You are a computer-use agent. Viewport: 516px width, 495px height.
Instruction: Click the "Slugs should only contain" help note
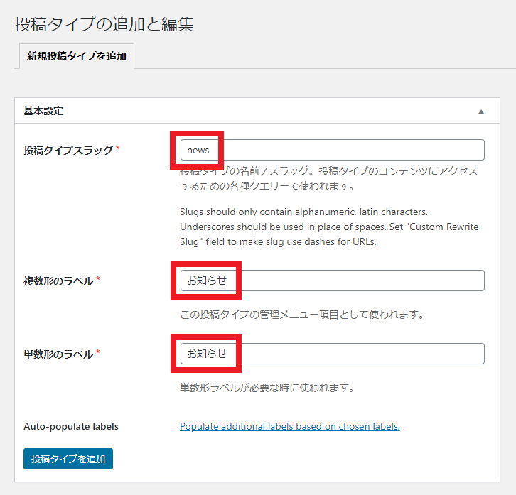328,227
